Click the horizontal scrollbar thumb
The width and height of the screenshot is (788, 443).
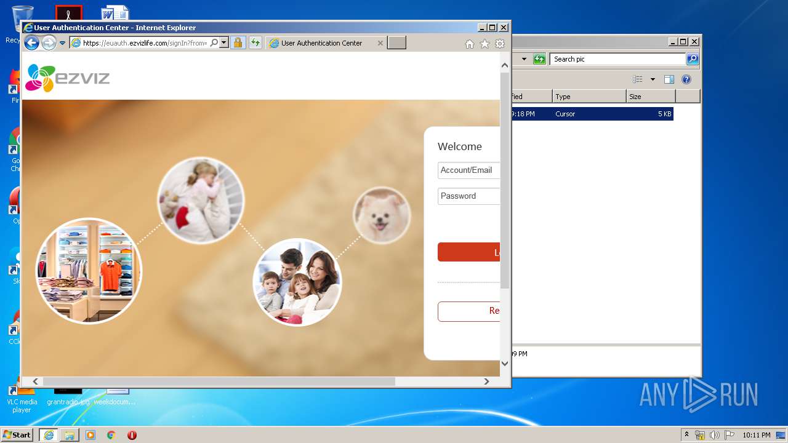[219, 381]
